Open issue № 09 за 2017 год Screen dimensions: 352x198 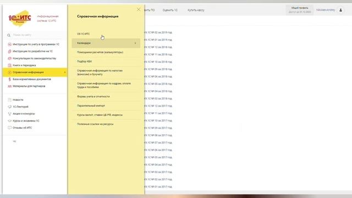[158, 128]
